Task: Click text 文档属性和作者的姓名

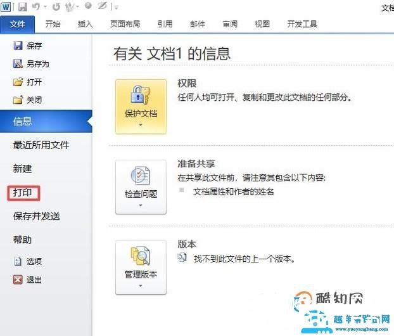Action: pyautogui.click(x=234, y=192)
